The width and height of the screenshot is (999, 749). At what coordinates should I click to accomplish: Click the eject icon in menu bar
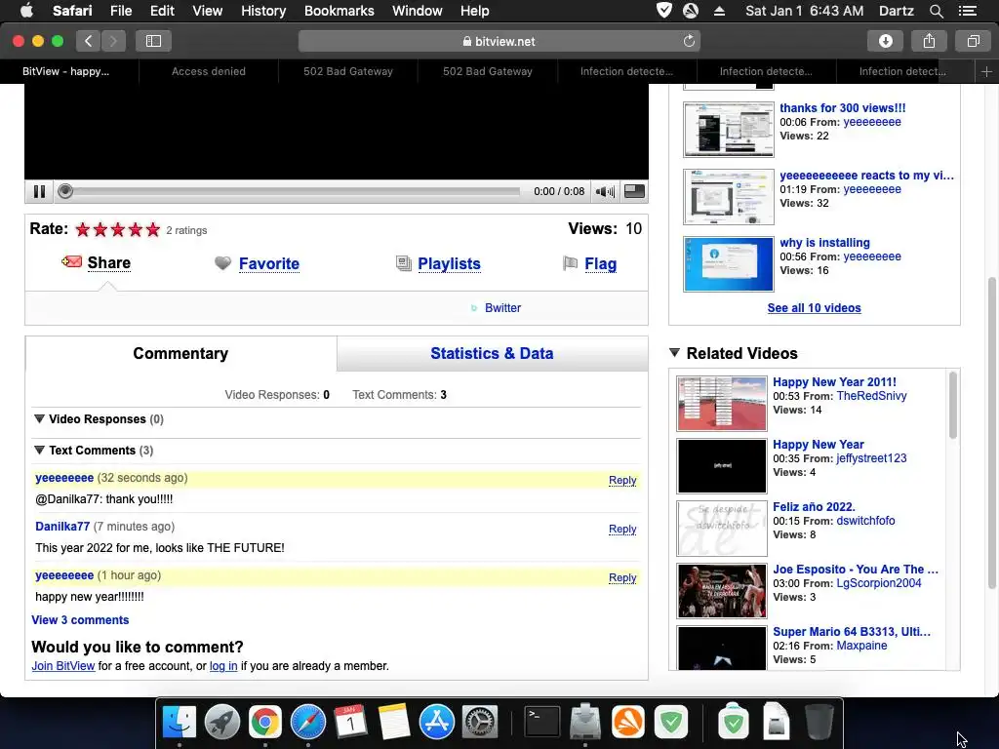click(719, 11)
